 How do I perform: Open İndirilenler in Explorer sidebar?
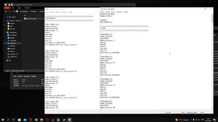click(13, 41)
